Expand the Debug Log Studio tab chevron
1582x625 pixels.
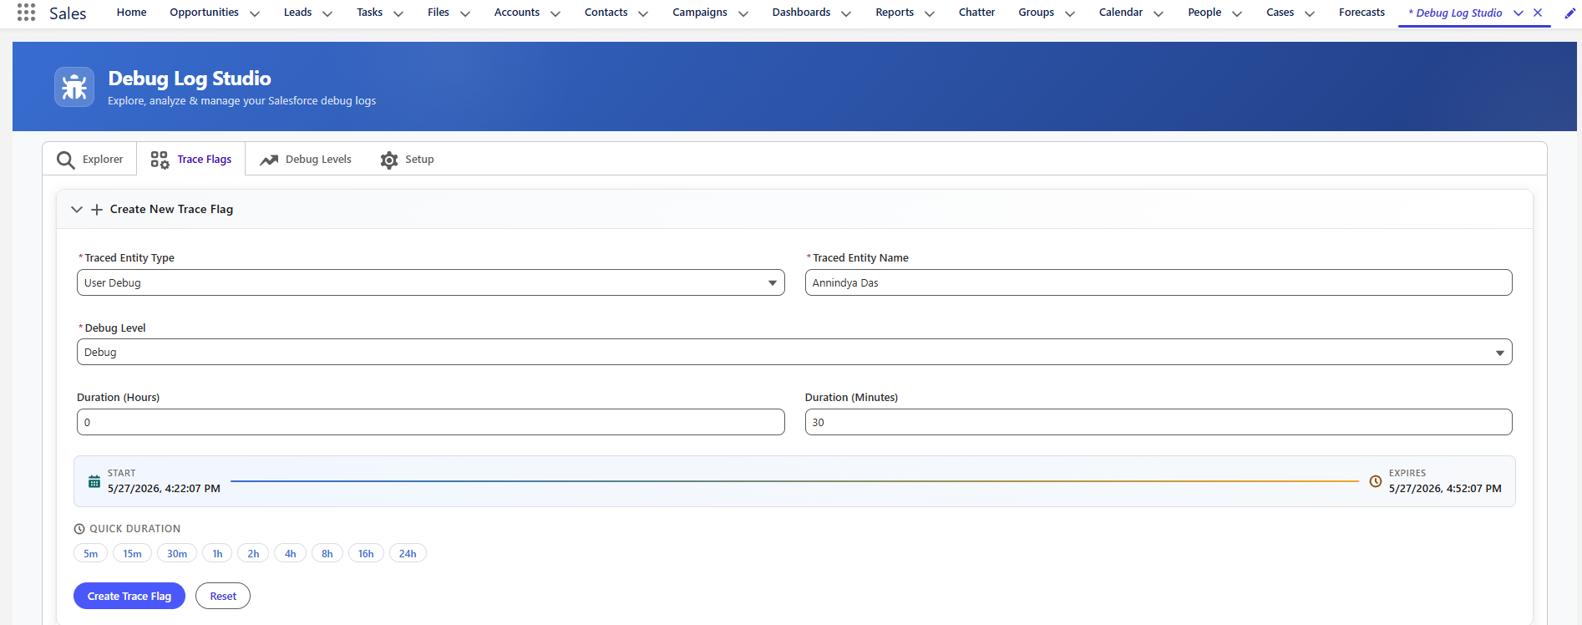[1519, 13]
